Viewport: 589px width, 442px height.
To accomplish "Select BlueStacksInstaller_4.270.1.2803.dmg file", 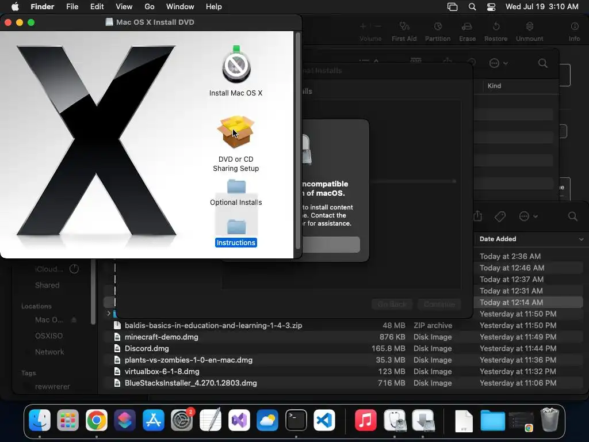I will pyautogui.click(x=343, y=383).
